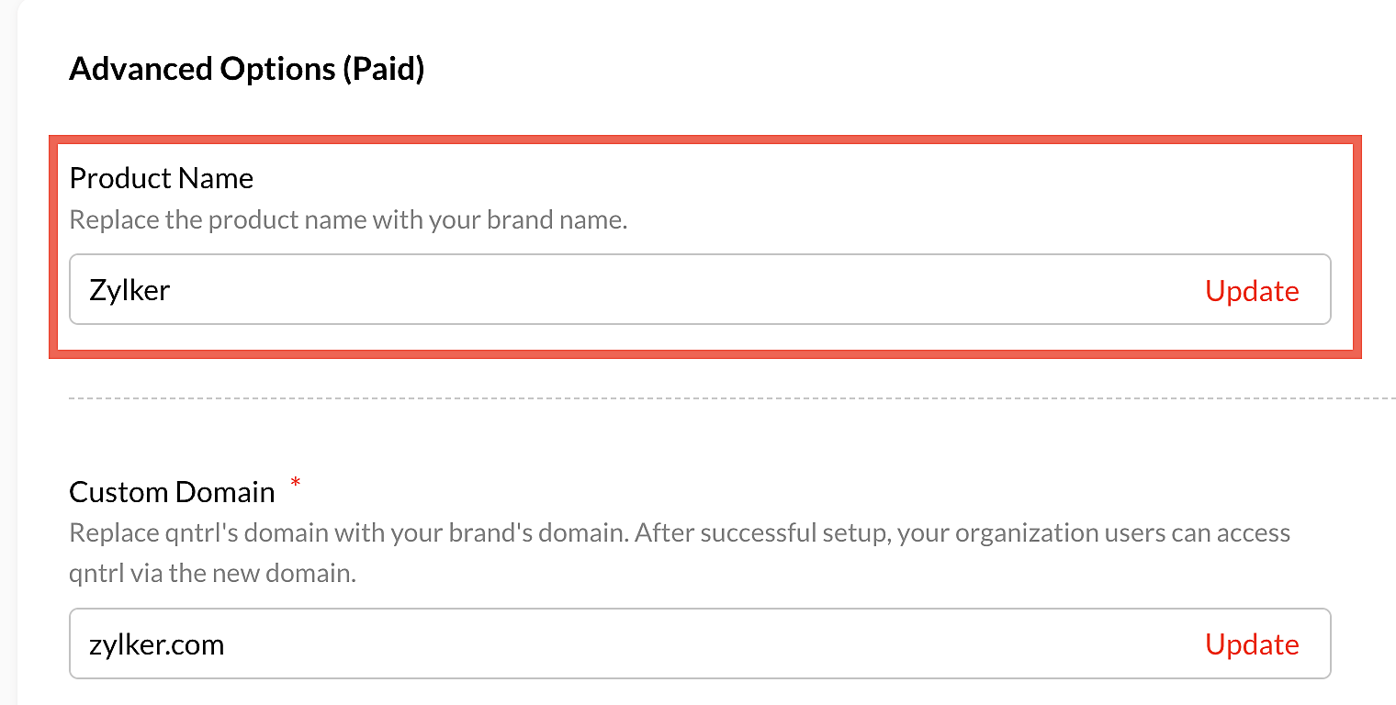Place cursor on the zylker.com text
The height and width of the screenshot is (705, 1396).
tap(156, 644)
